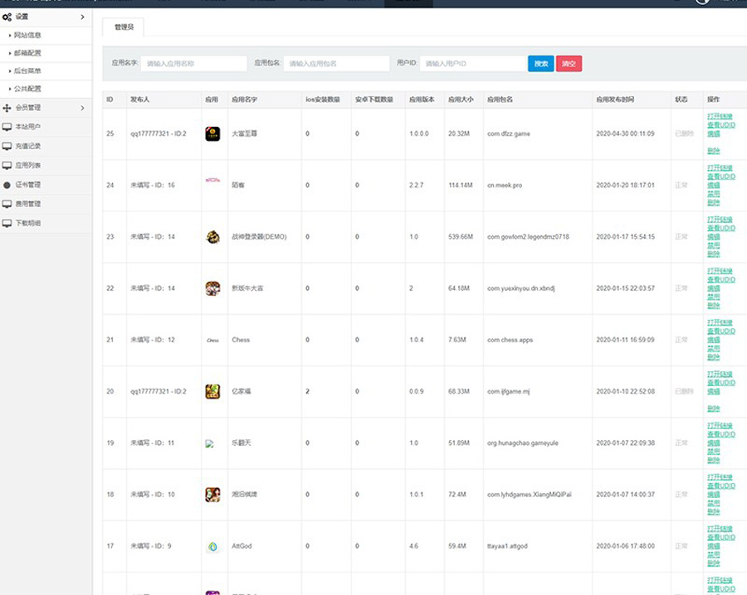Screen dimensions: 747x595
Task: Open the 网站信息 submenu item
Action: click(27, 36)
